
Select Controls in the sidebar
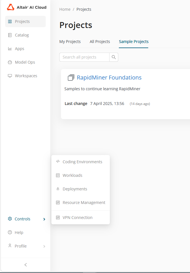[25, 219]
